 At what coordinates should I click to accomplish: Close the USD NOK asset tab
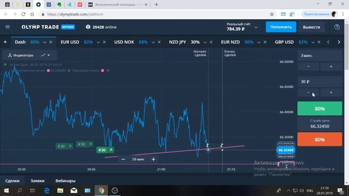[159, 42]
